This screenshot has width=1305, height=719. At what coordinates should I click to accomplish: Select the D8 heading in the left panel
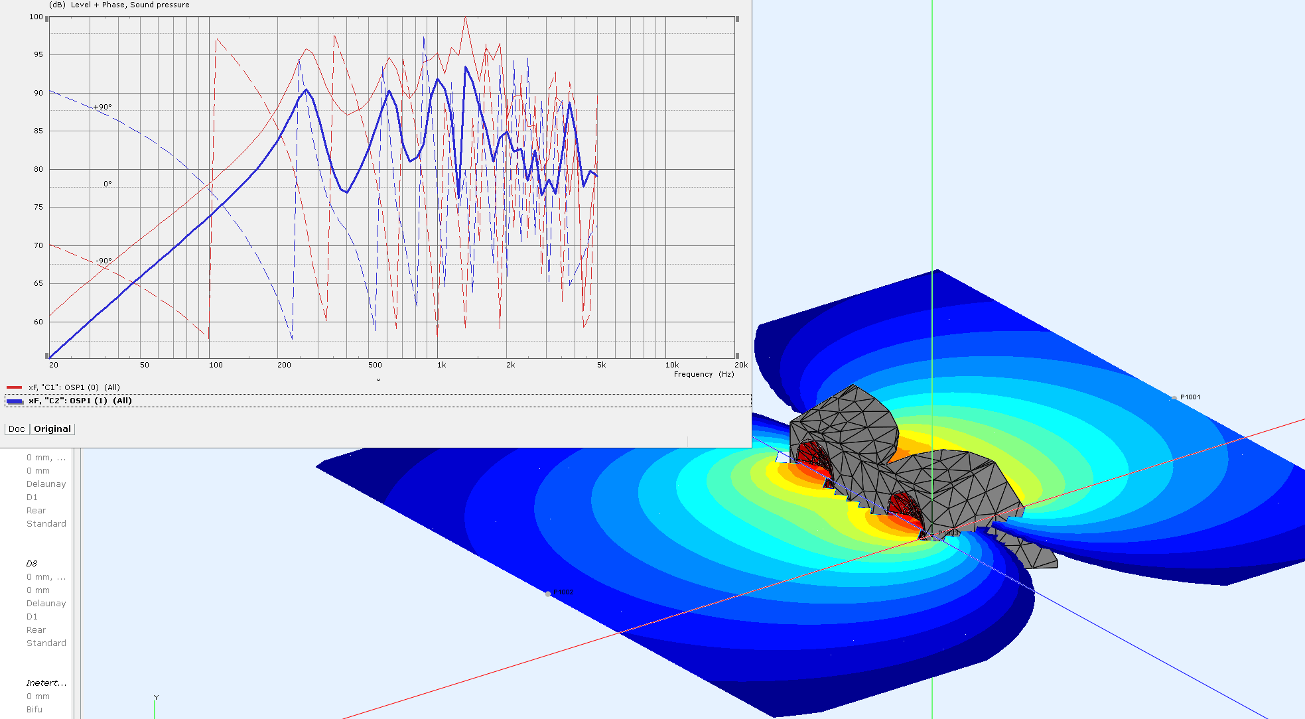pos(32,564)
